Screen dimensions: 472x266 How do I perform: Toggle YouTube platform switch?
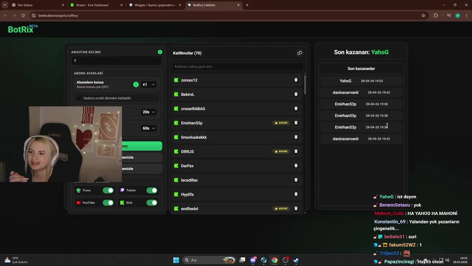tap(108, 202)
